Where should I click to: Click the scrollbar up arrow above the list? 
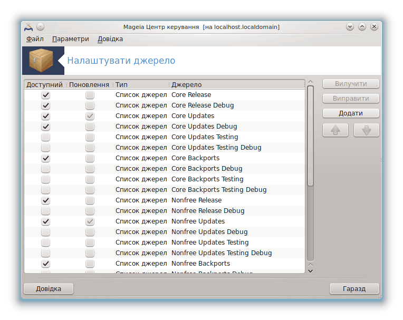[311, 82]
